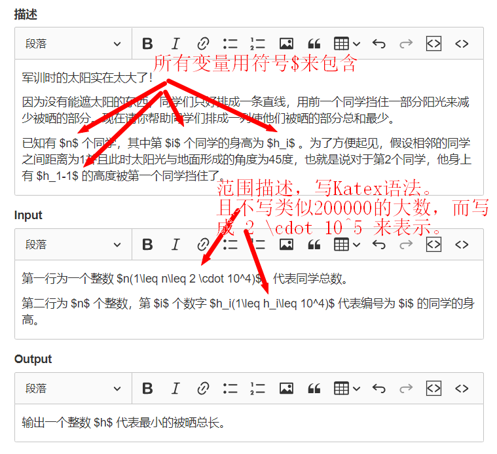Click numbered list in the Output toolbar

[258, 389]
